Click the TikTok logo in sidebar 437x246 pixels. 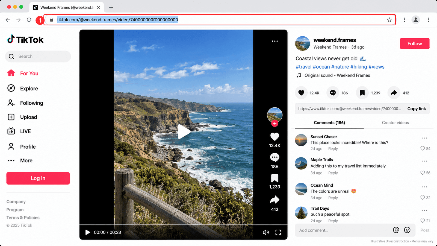(x=25, y=40)
